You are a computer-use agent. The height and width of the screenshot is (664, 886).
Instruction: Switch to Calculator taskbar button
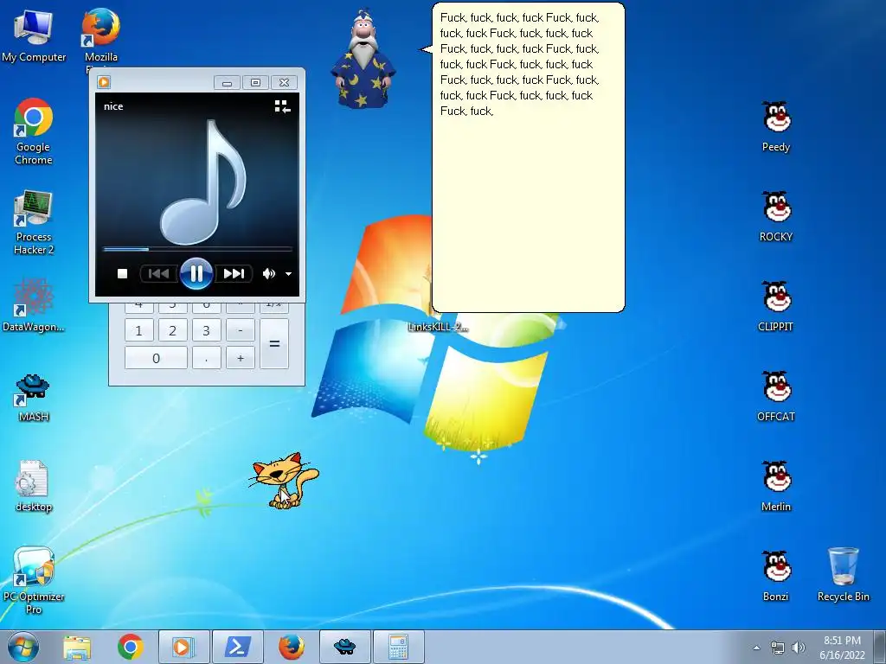tap(398, 647)
